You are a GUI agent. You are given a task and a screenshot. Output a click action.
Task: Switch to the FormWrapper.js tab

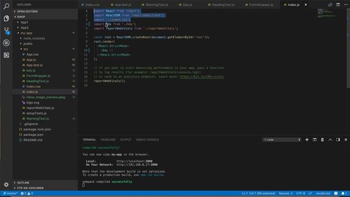coord(261,5)
